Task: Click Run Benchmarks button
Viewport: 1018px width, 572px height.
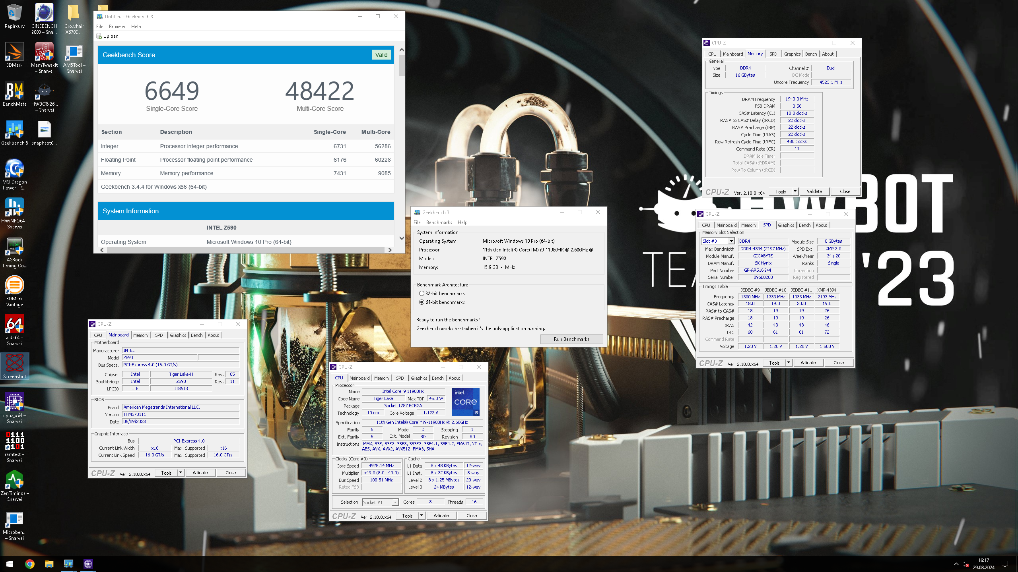Action: 571,339
